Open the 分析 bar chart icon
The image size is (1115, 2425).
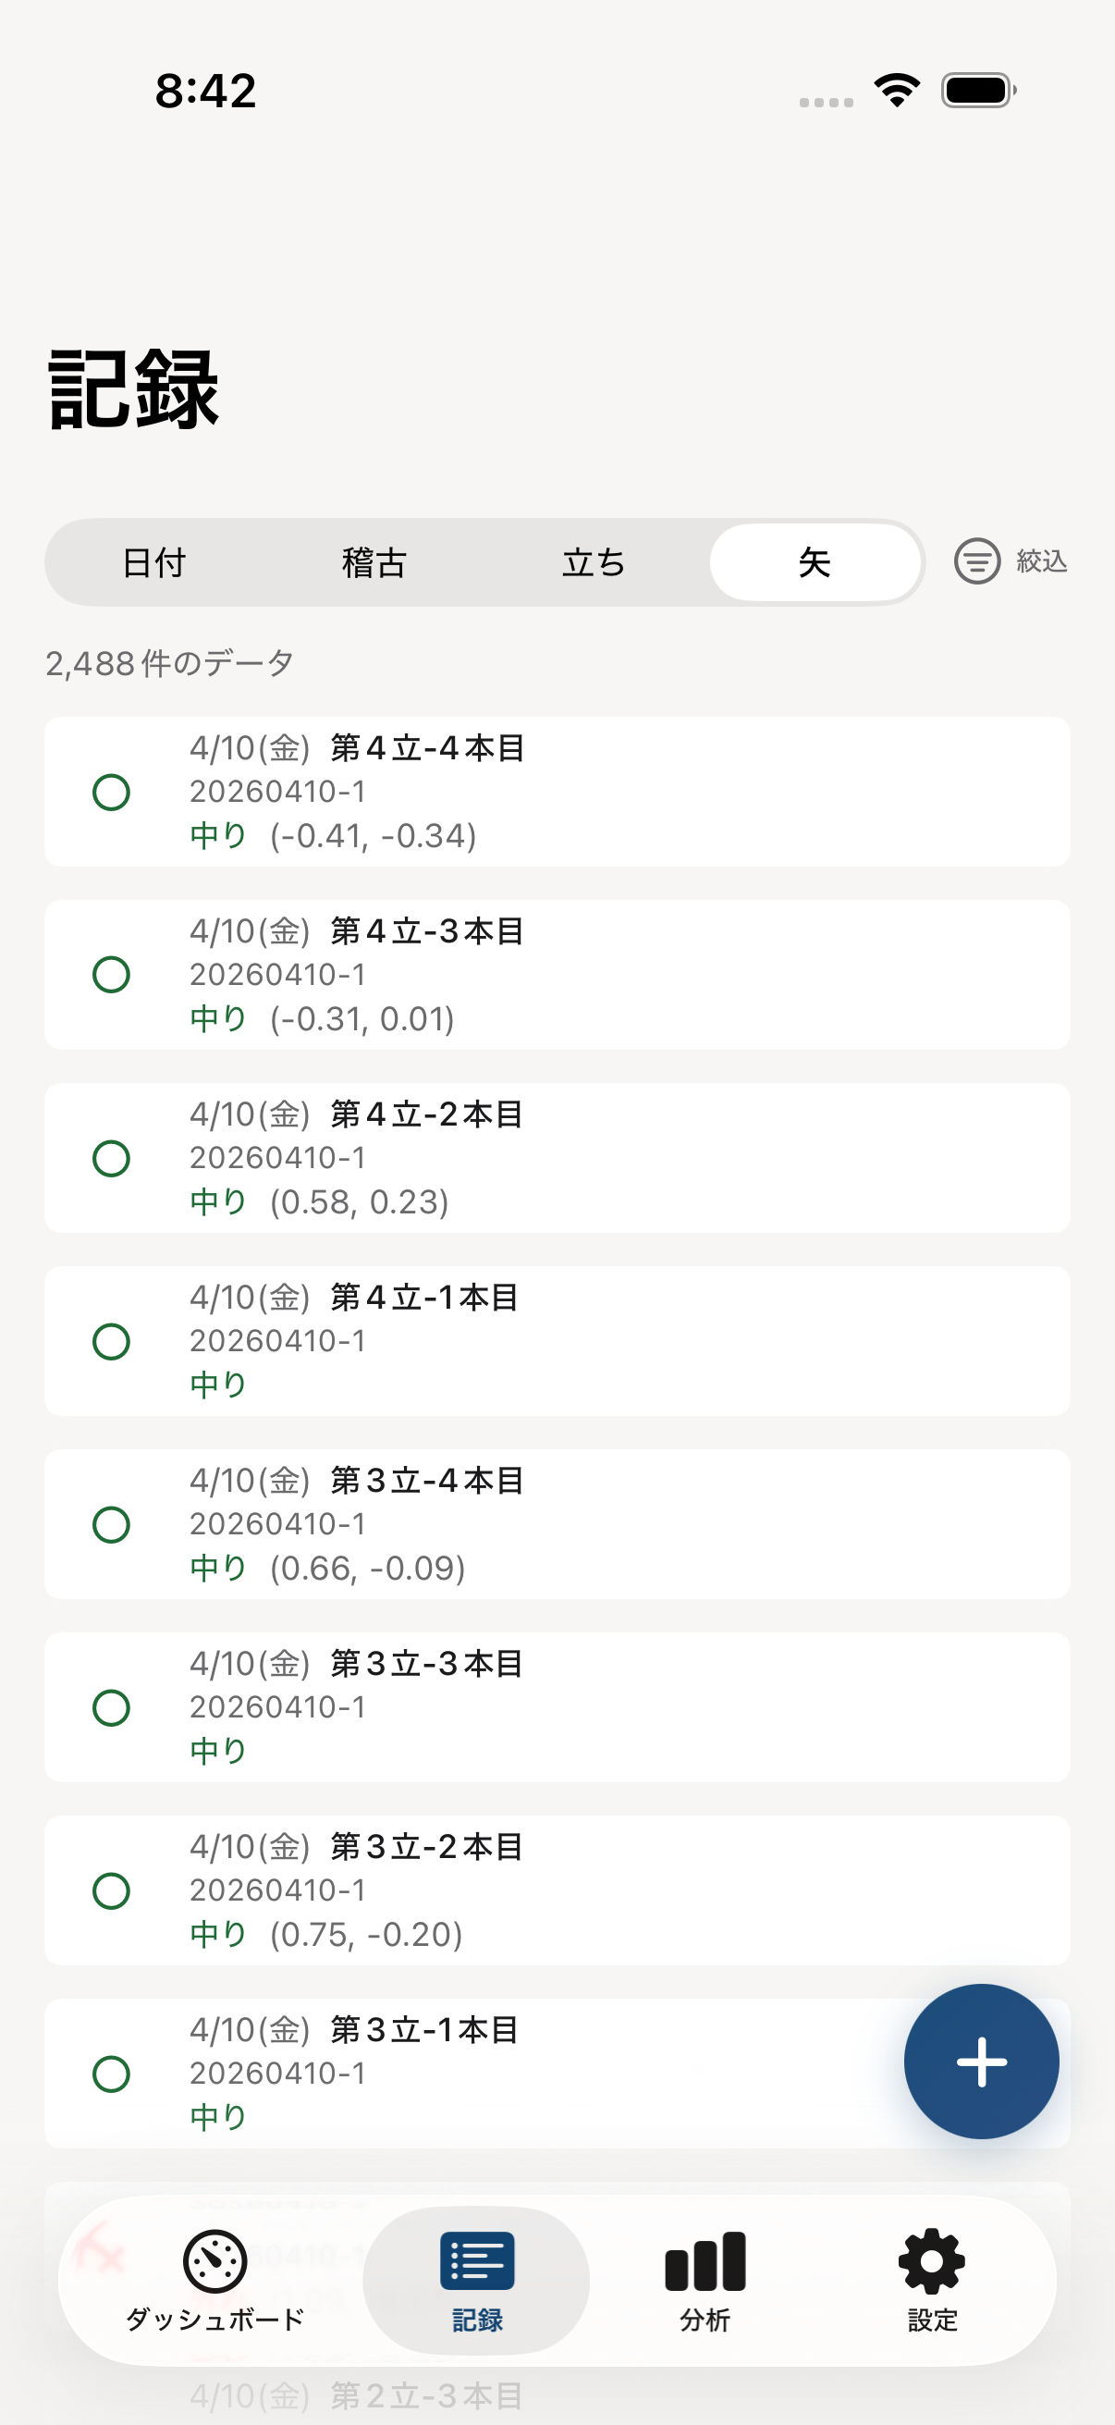[705, 2260]
